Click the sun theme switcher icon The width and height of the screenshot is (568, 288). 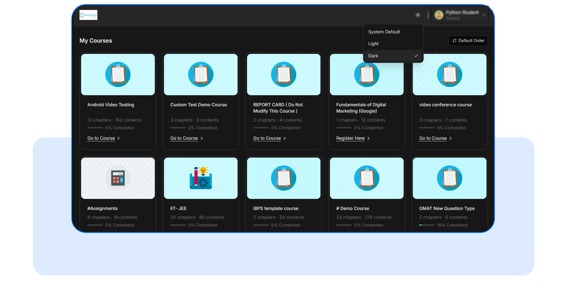pyautogui.click(x=418, y=15)
